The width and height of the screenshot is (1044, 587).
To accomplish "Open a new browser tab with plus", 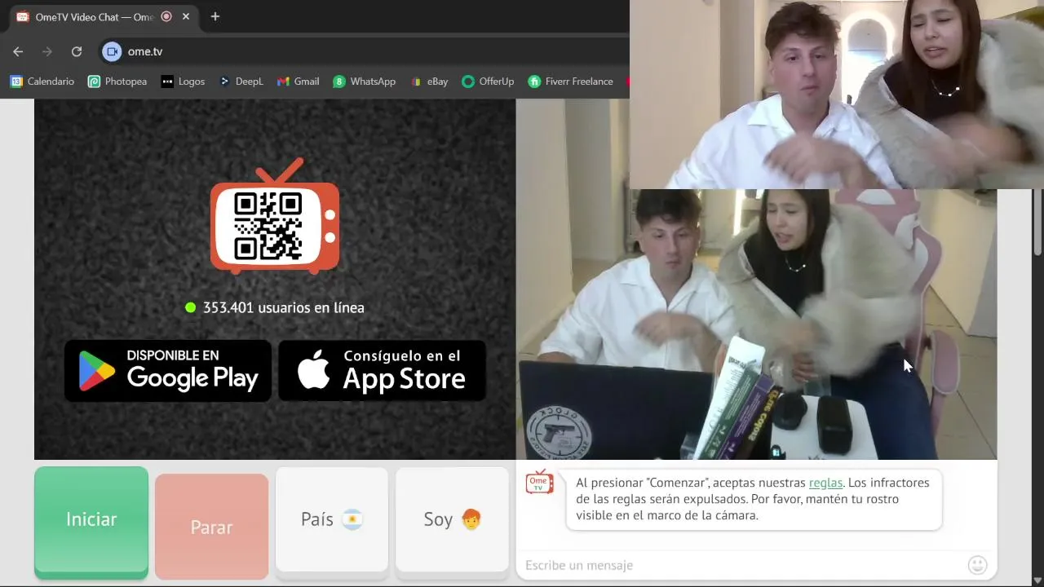I will 215,16.
